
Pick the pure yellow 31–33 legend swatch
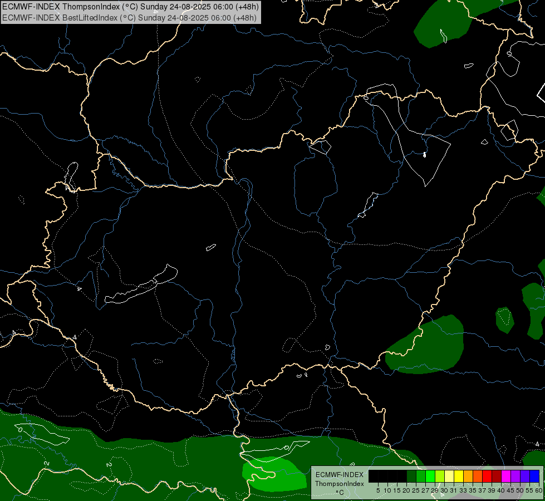(459, 476)
